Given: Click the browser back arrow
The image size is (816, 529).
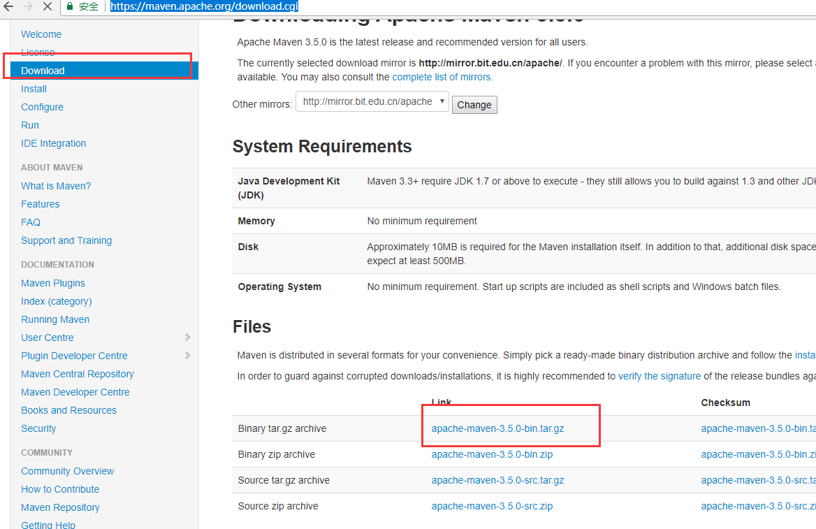Looking at the screenshot, I should coord(9,6).
